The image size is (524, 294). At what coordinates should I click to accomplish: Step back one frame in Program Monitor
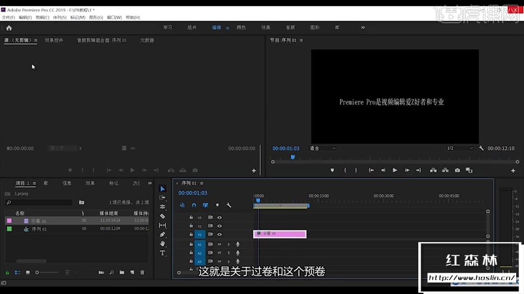[383, 170]
